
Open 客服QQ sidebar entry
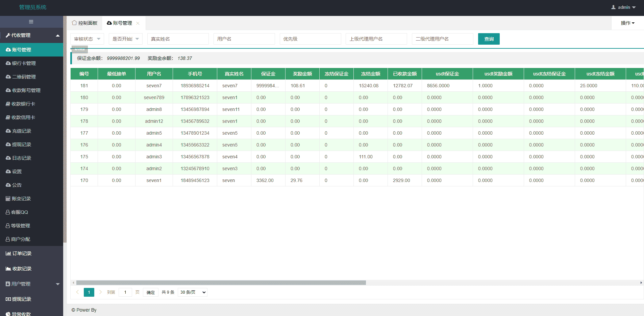click(x=19, y=212)
